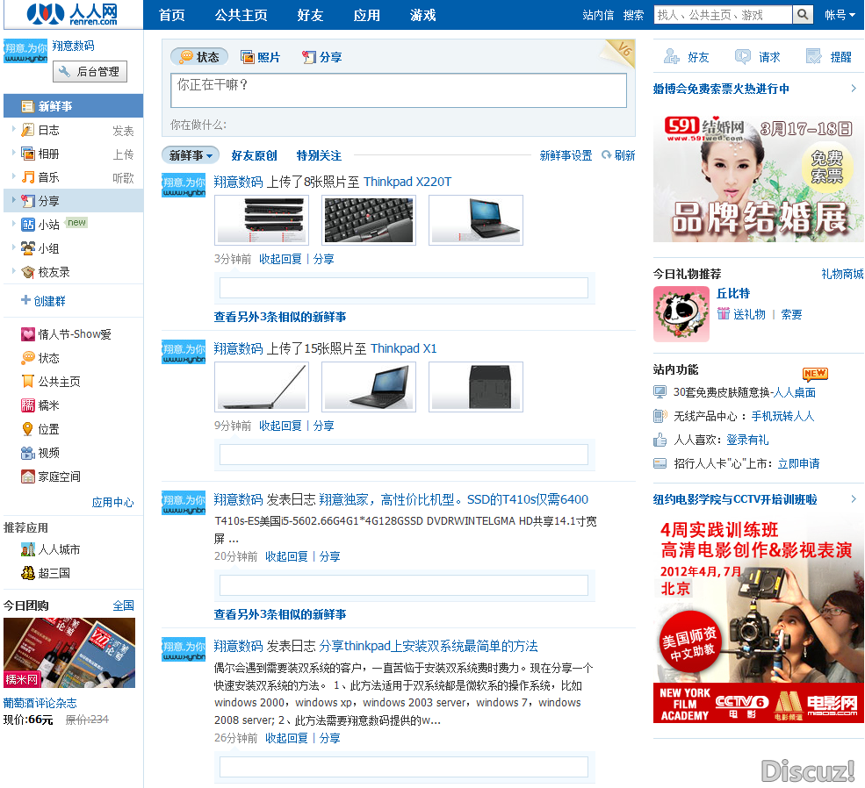Open the 小组 groups icon
Screen dimensions: 865x788
point(27,248)
